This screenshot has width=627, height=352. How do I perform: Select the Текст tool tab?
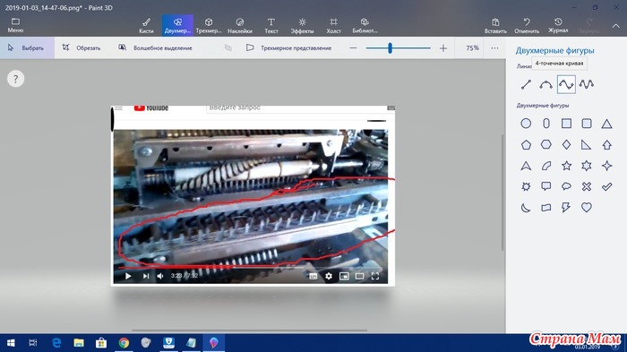271,25
